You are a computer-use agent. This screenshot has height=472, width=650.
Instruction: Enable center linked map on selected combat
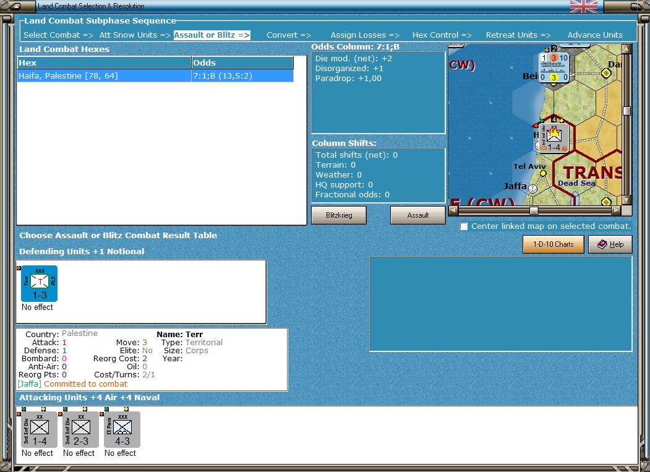(x=463, y=226)
